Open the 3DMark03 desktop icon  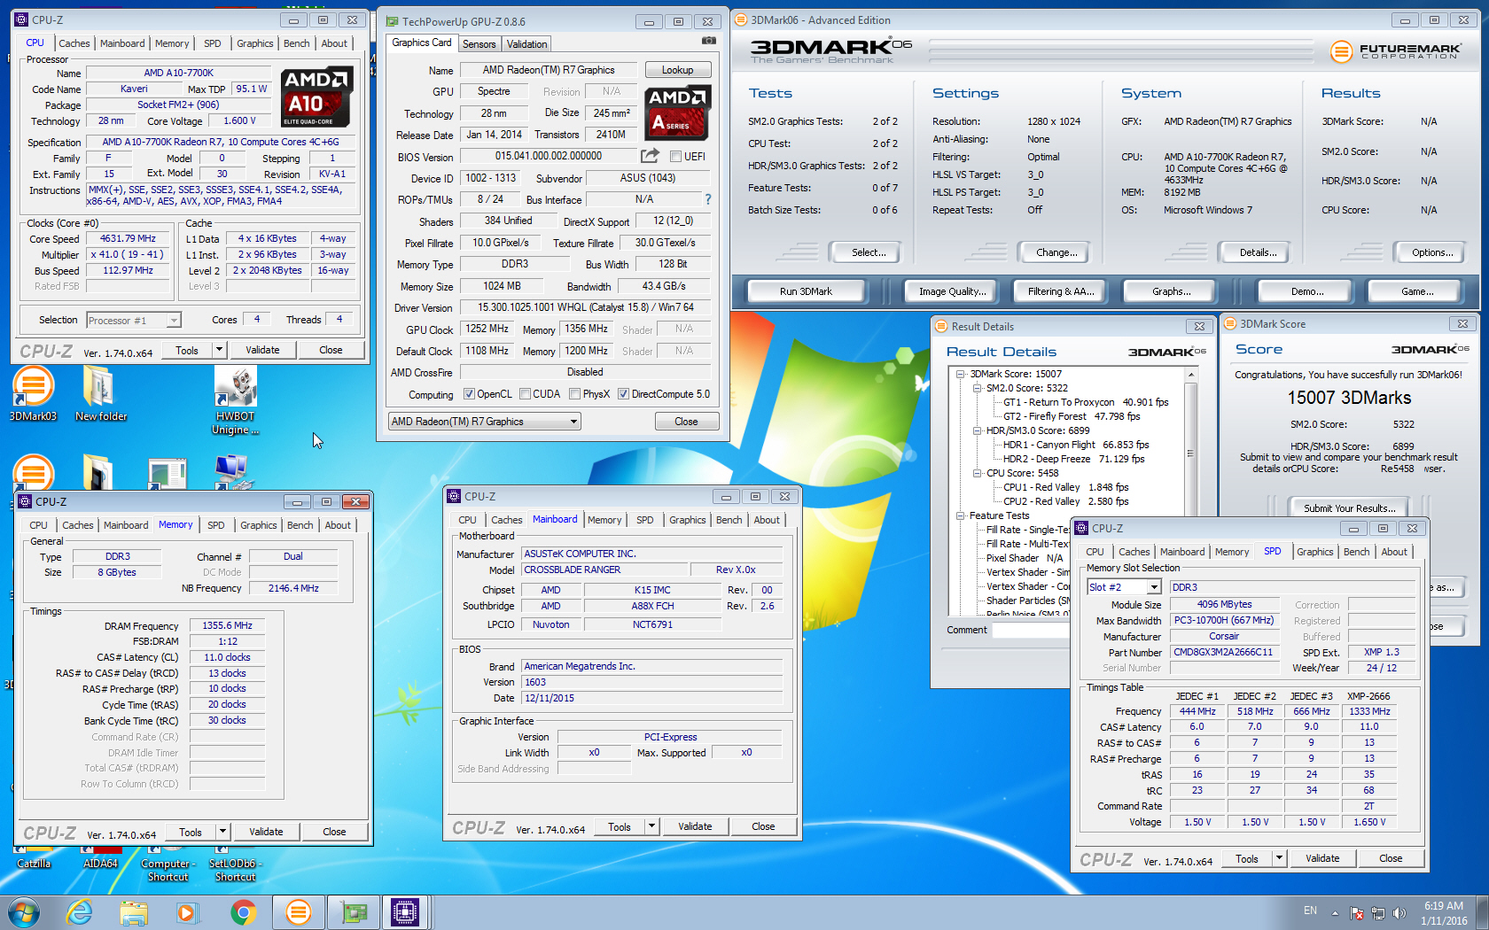click(33, 395)
